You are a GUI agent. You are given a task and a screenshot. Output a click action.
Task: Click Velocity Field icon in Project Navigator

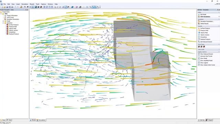click(8, 28)
